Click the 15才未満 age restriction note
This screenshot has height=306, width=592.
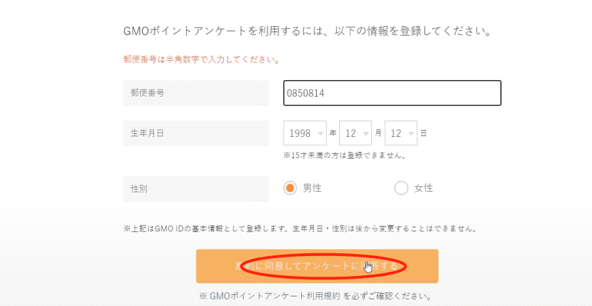pyautogui.click(x=346, y=155)
